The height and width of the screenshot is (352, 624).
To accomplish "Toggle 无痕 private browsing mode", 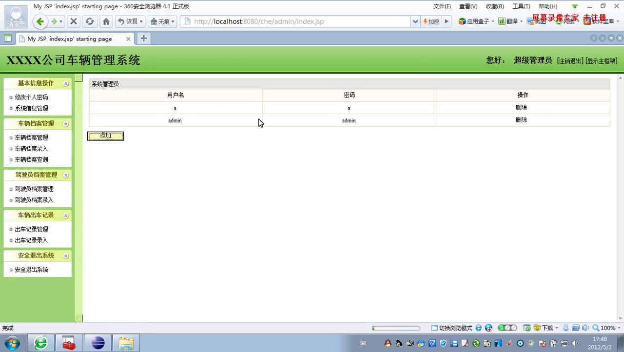I will tap(162, 21).
